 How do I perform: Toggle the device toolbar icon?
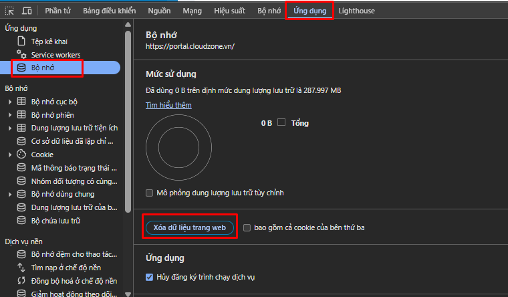coord(27,11)
